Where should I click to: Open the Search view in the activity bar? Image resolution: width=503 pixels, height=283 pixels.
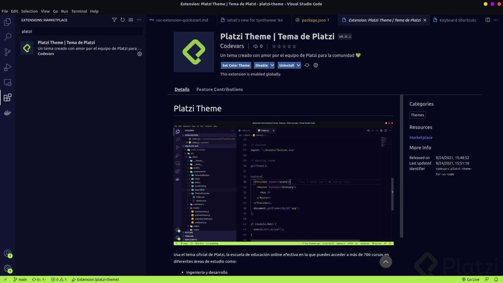coord(7,37)
